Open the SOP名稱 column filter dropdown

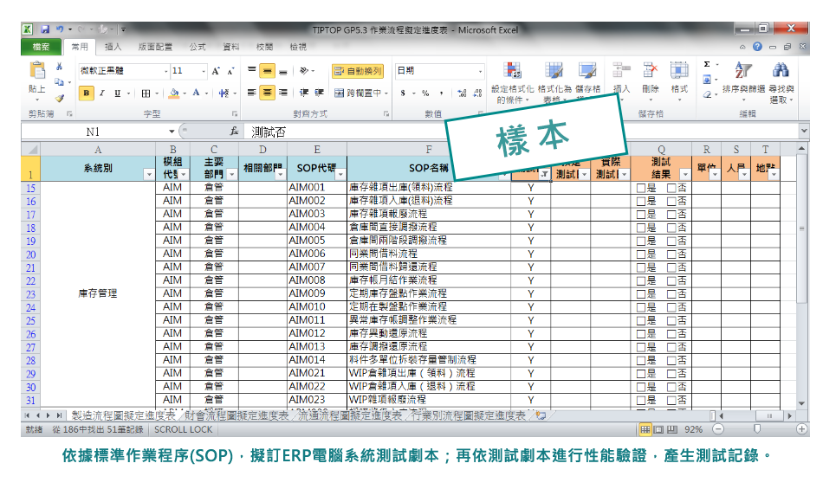pos(503,174)
